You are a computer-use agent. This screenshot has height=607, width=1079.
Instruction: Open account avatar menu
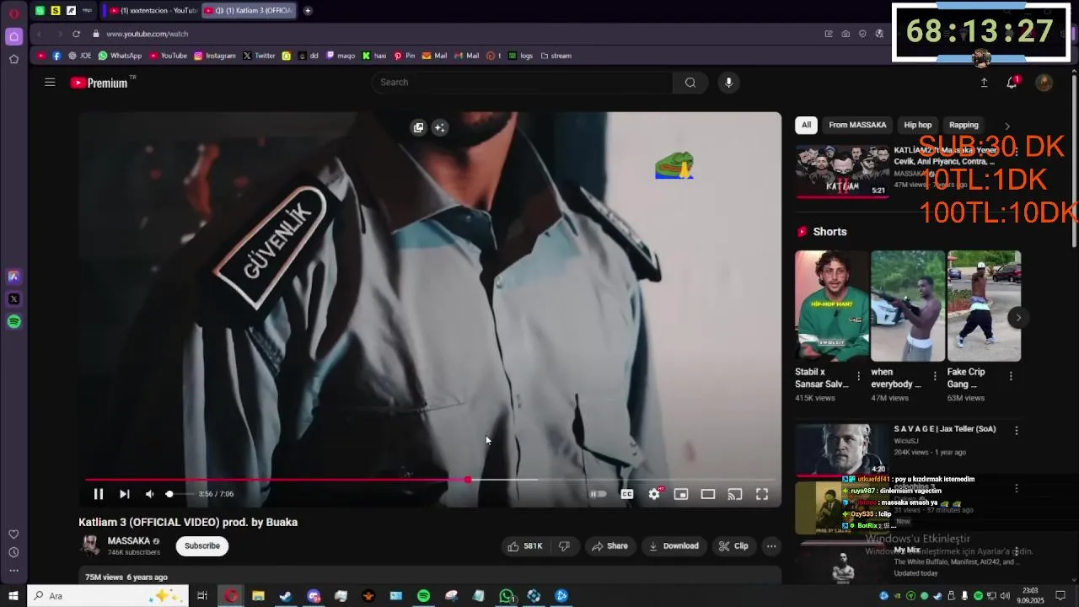point(1044,83)
